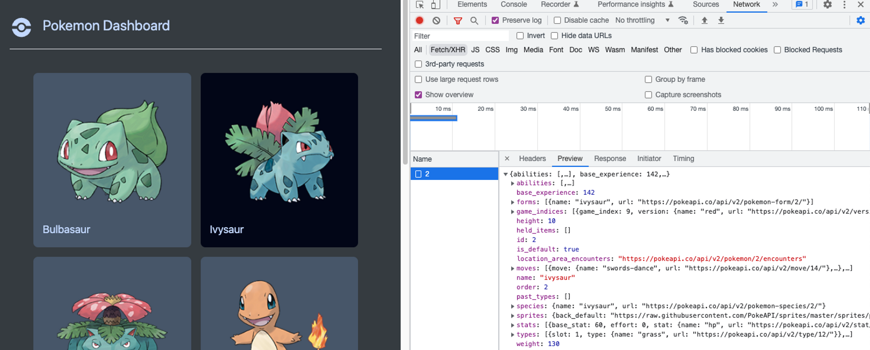Expand the stats array
The height and width of the screenshot is (350, 870).
(x=512, y=325)
